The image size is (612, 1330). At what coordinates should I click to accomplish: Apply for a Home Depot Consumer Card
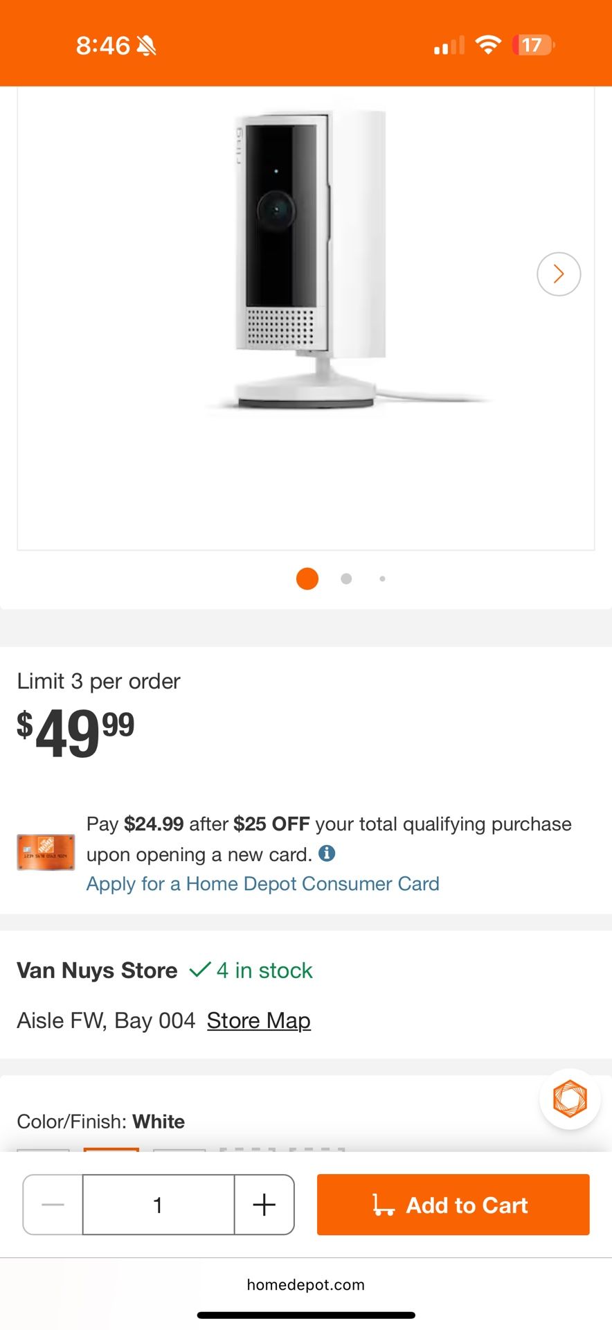[x=262, y=884]
